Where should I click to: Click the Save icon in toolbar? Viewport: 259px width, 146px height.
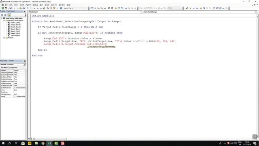click(x=11, y=8)
